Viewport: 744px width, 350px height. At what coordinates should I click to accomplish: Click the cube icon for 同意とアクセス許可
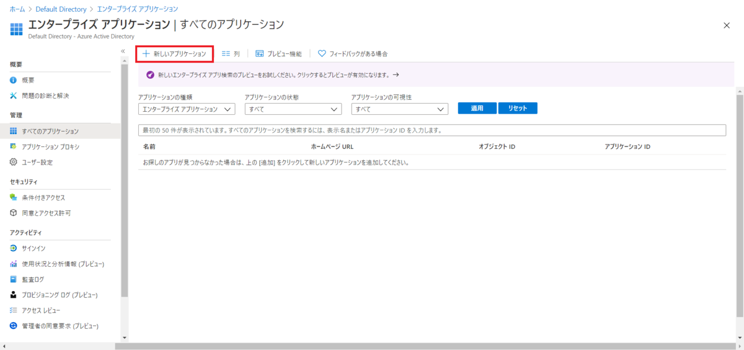14,213
